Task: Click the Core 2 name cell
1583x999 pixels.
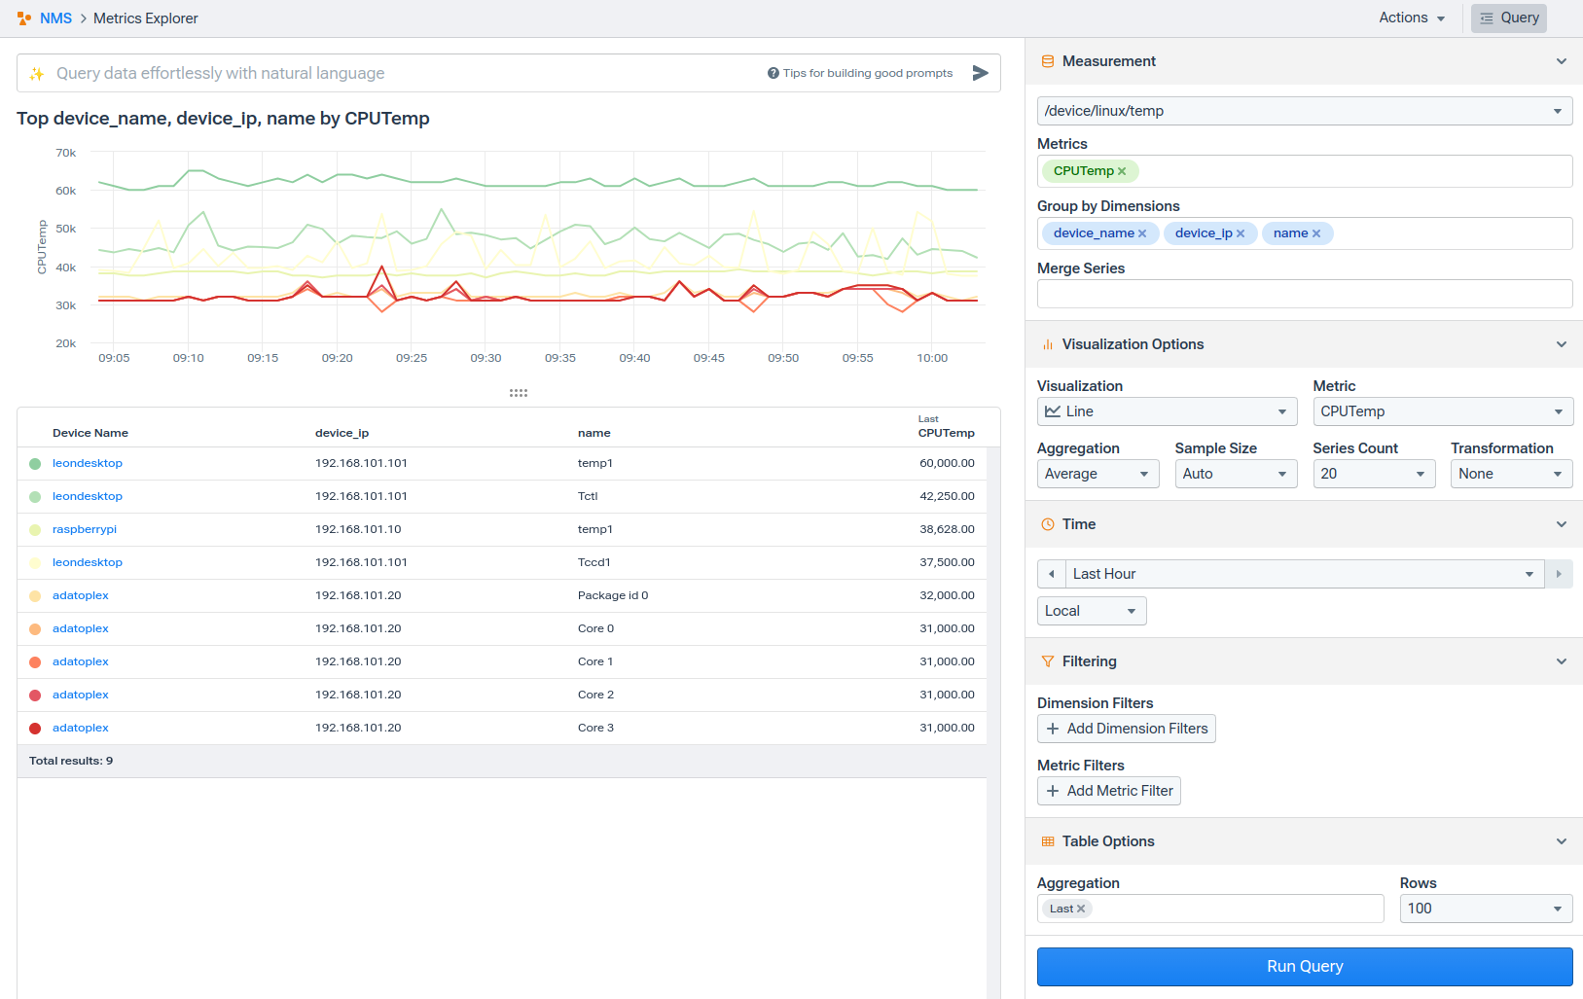Action: pos(595,695)
